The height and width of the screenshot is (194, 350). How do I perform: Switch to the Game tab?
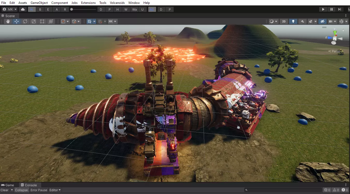[x=8, y=185]
